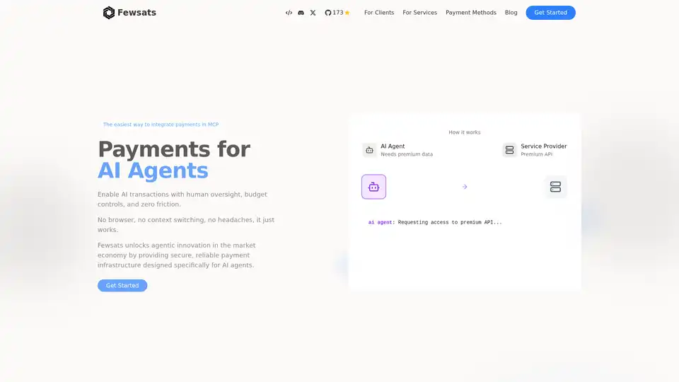The height and width of the screenshot is (382, 679).
Task: Go to Payment Methods page
Action: (470, 13)
